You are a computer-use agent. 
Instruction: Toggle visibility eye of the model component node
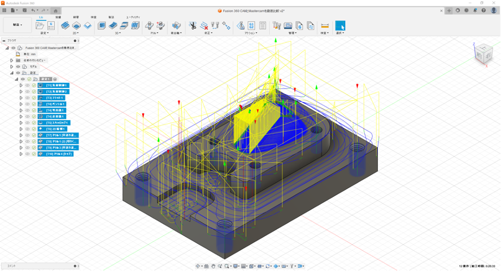click(18, 66)
